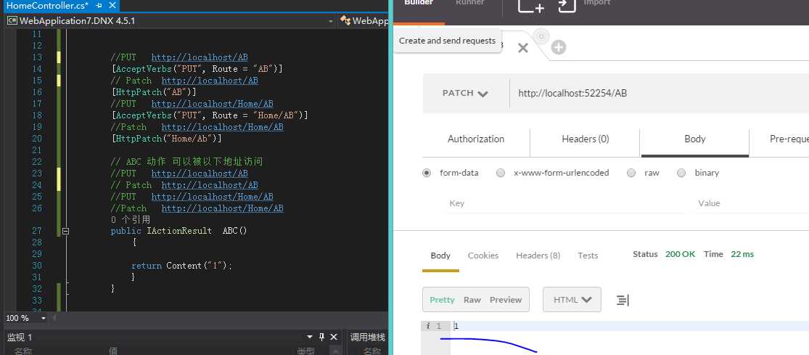Screen dimensions: 809x355
Task: Switch to the Authorization request tab
Action: point(476,139)
